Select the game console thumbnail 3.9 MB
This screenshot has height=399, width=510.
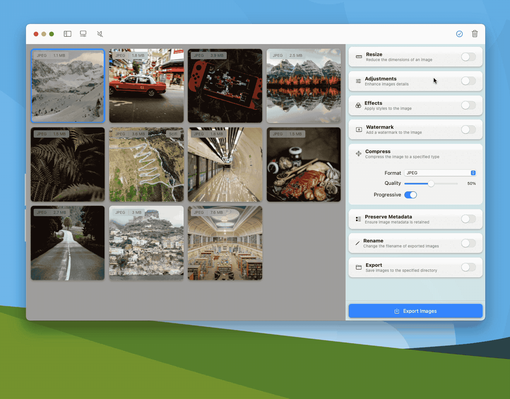pyautogui.click(x=225, y=86)
